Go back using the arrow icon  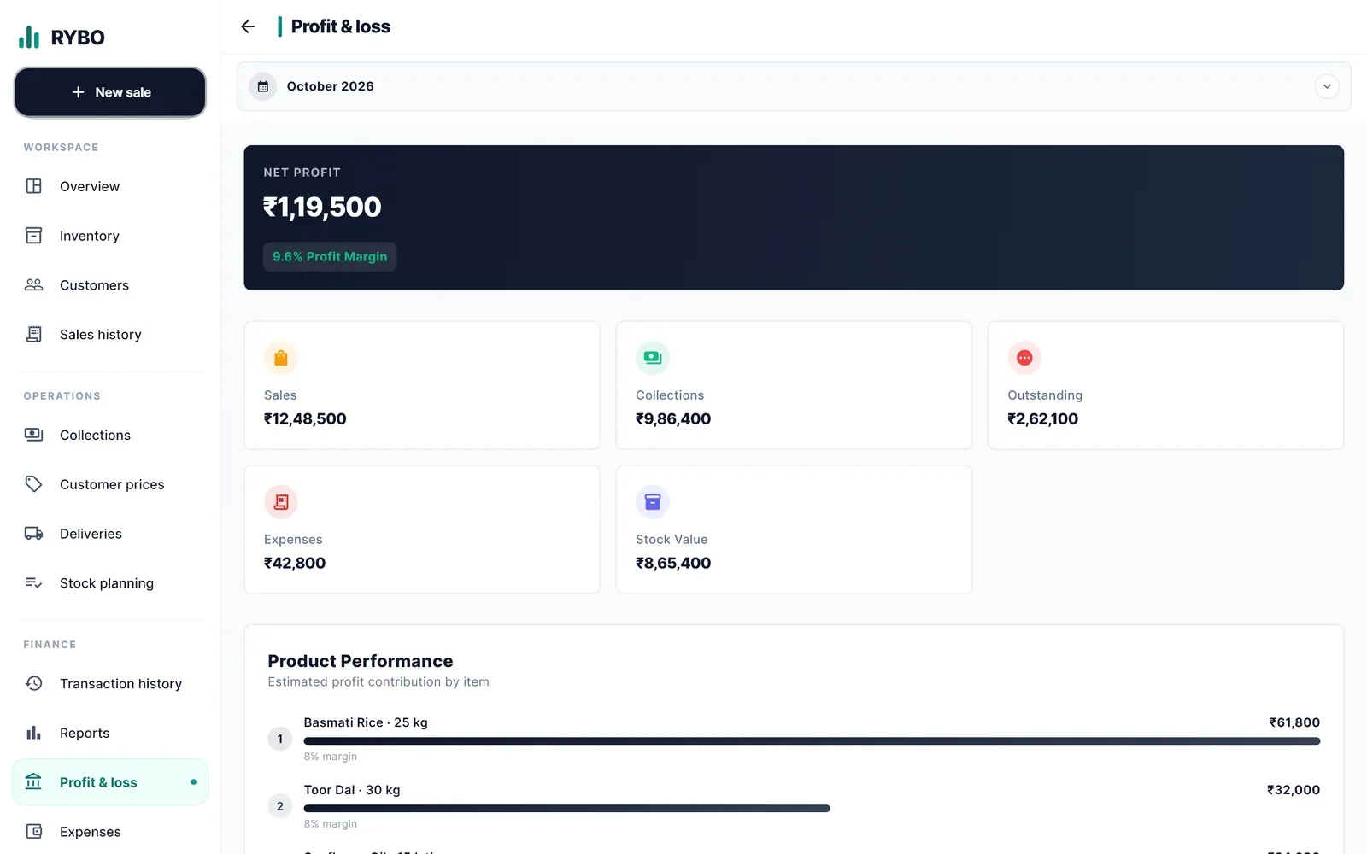(248, 26)
